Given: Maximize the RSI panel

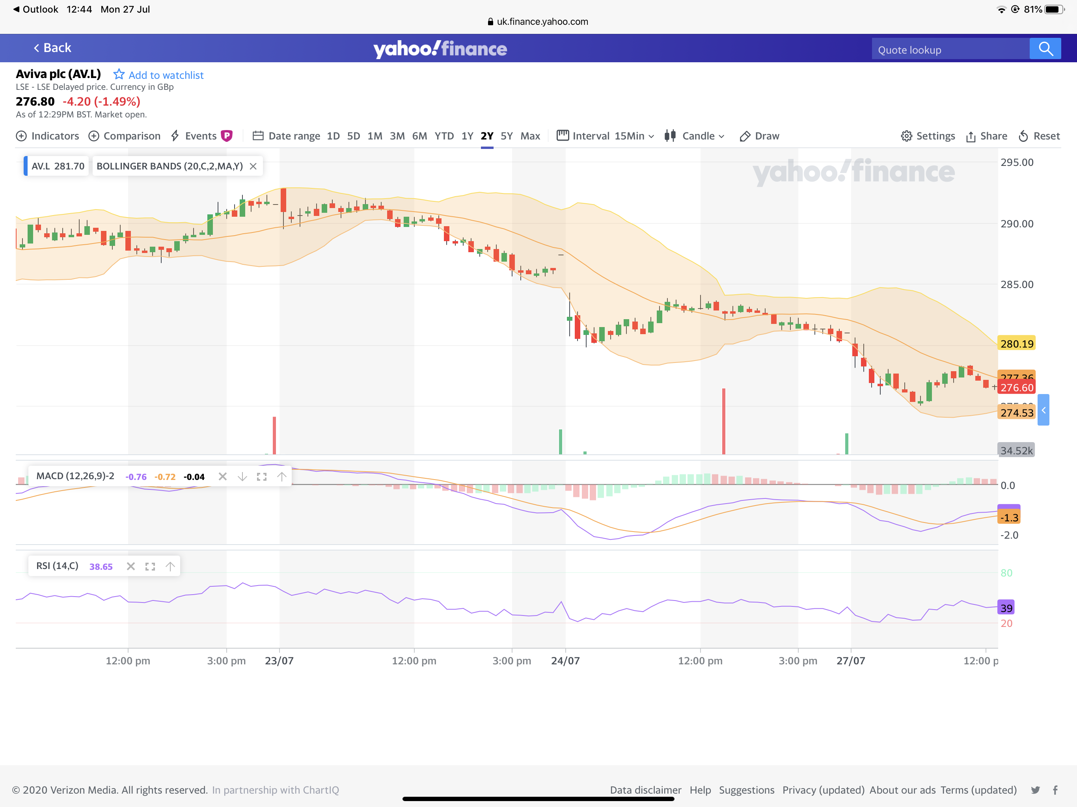Looking at the screenshot, I should click(150, 566).
